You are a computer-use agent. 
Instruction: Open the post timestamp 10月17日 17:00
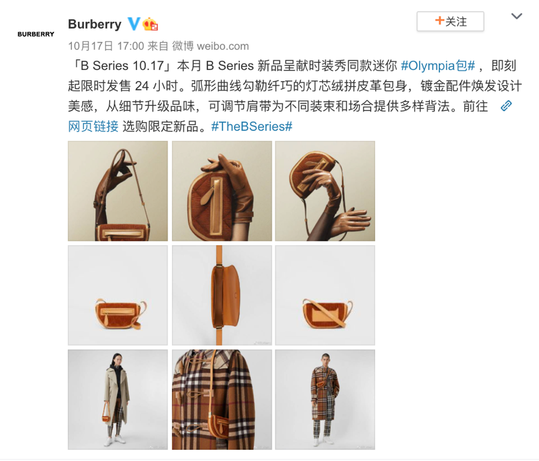(106, 46)
